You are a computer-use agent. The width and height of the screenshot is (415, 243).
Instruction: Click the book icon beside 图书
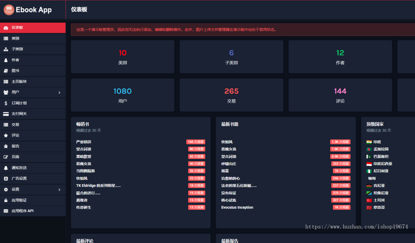pos(6,71)
